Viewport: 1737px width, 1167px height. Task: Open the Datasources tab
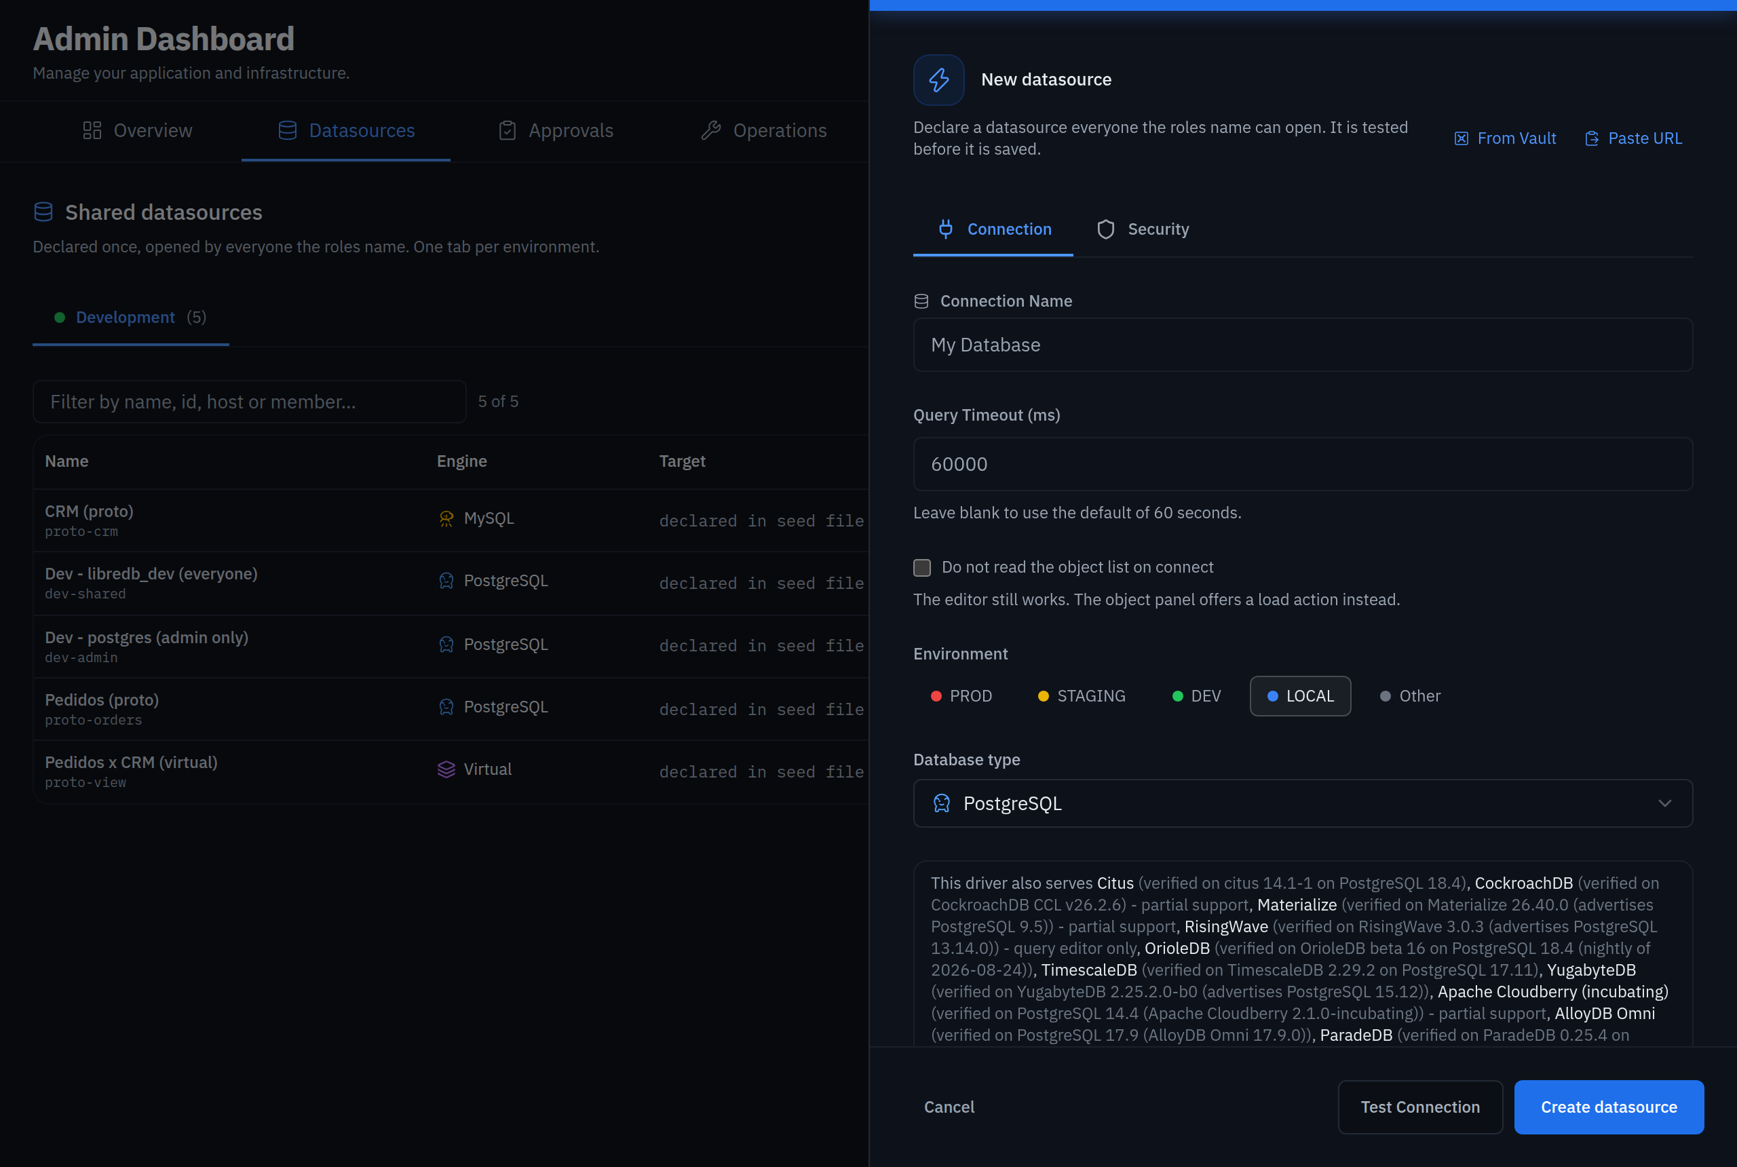(x=346, y=131)
